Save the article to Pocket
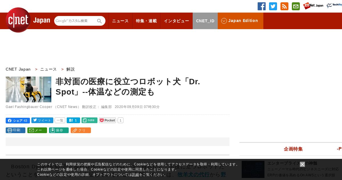342x180 pixels. point(107,120)
